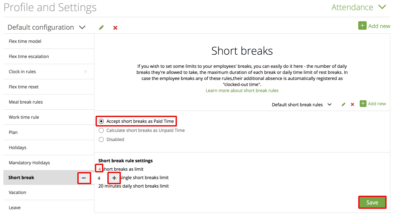Expand the Default configuration selector
Image resolution: width=394 pixels, height=222 pixels.
[x=82, y=27]
